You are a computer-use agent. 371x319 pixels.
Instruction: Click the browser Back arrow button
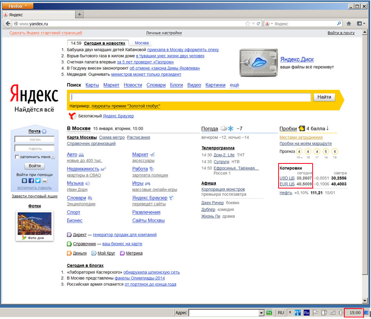(8, 24)
